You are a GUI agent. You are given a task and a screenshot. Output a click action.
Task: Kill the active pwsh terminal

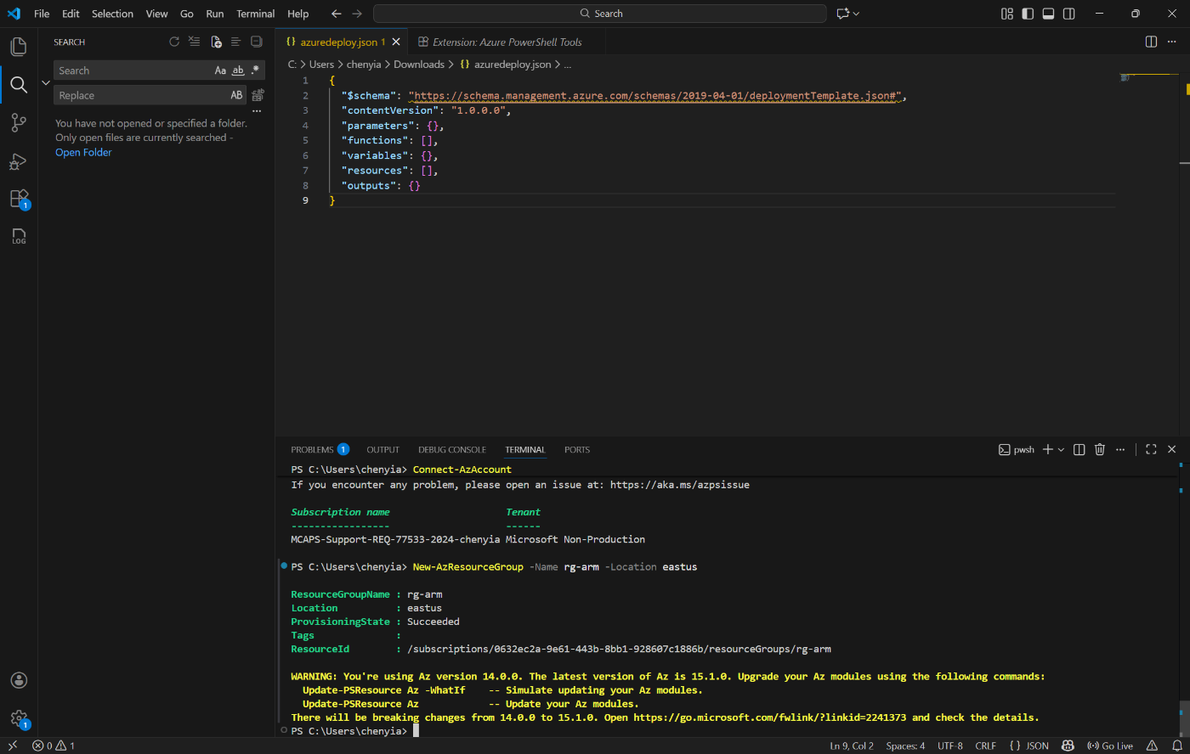(x=1100, y=449)
